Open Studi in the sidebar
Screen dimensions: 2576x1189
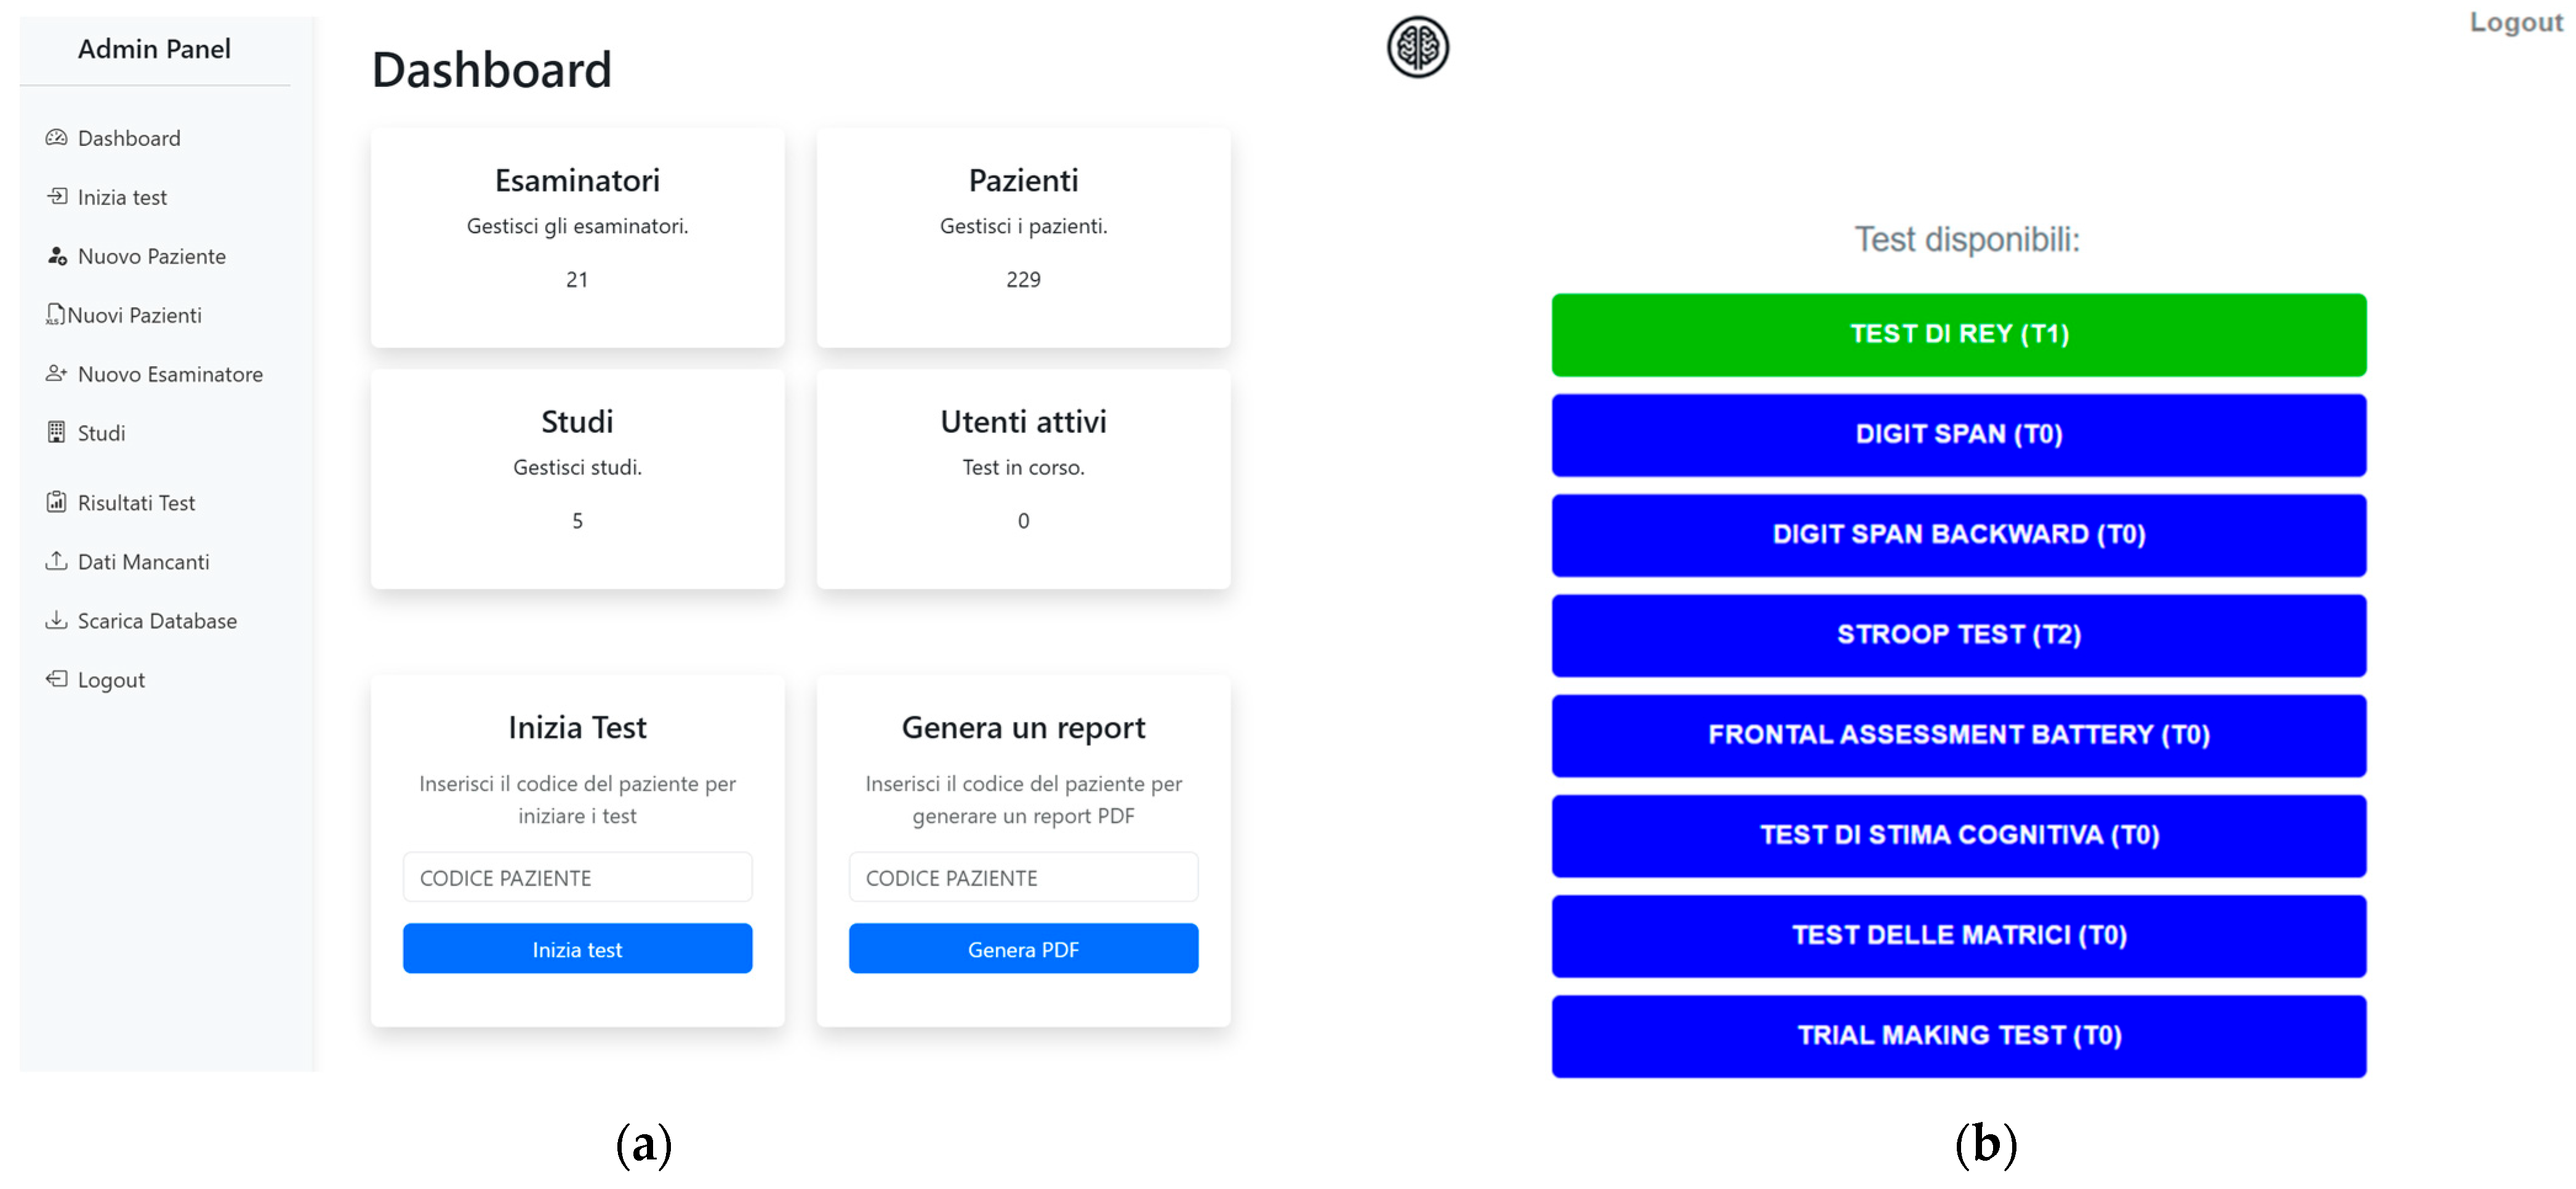tap(101, 433)
